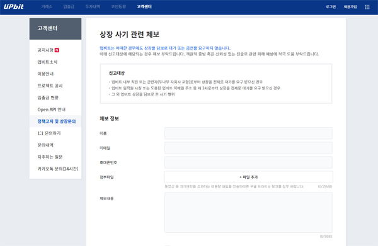
Task: Select 공지사항 in sidebar
Action: tap(45, 50)
